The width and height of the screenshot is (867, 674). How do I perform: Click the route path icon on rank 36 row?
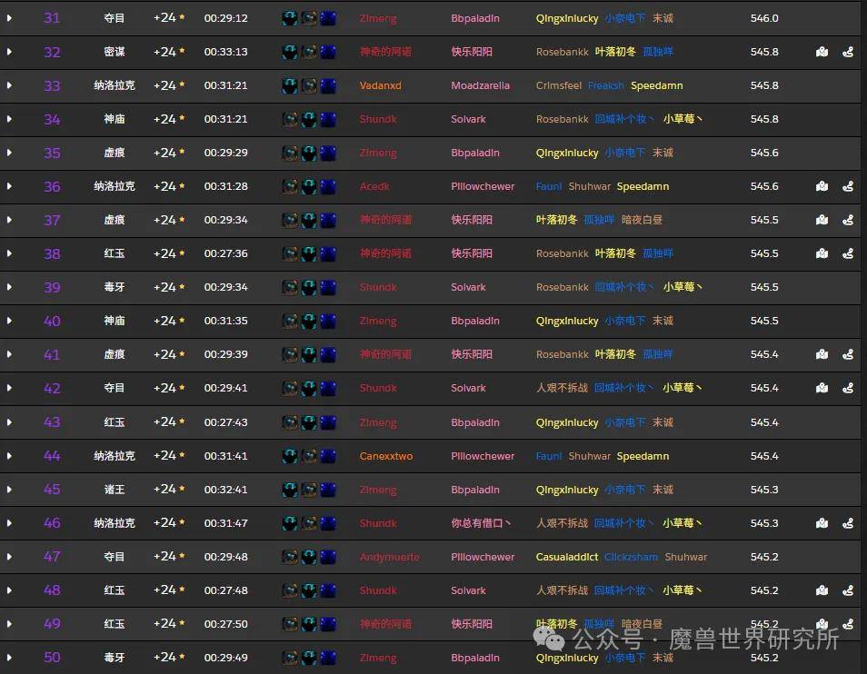pyautogui.click(x=848, y=186)
